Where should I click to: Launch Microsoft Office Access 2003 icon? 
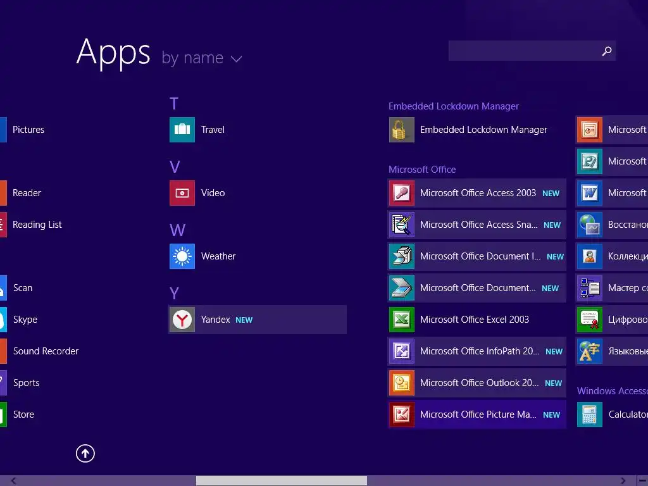tap(401, 193)
